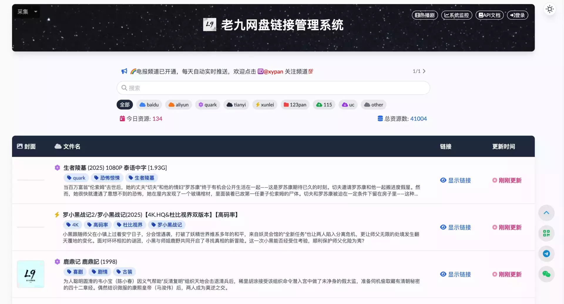Click the next page chevron

pyautogui.click(x=424, y=71)
